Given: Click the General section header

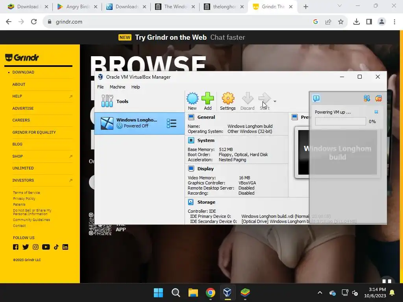Looking at the screenshot, I should point(206,117).
